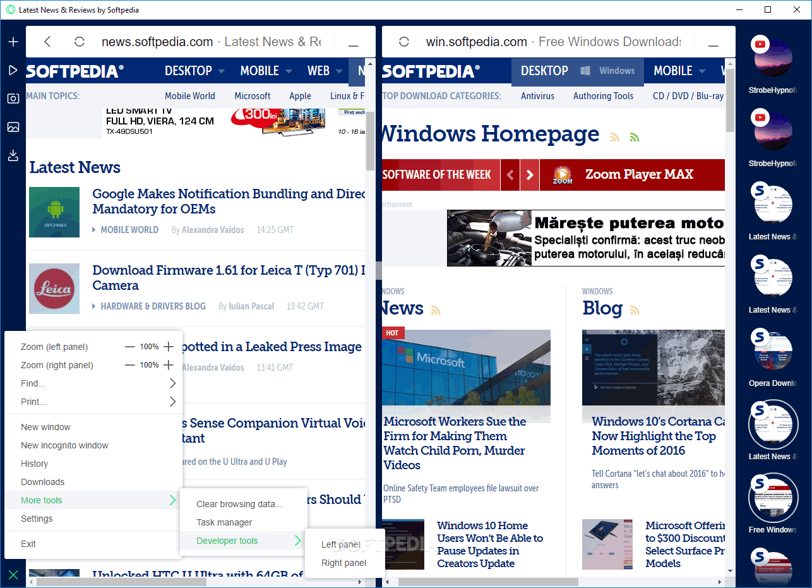The width and height of the screenshot is (812, 588).
Task: Open Leica T firmware article
Action: [x=229, y=278]
